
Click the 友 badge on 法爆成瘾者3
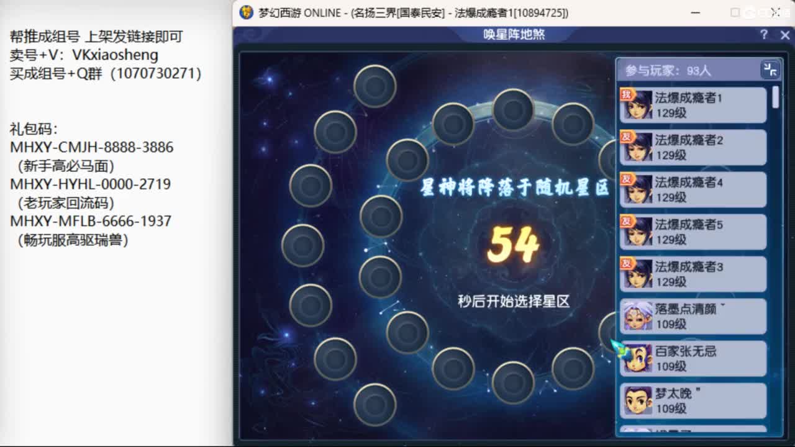(627, 263)
